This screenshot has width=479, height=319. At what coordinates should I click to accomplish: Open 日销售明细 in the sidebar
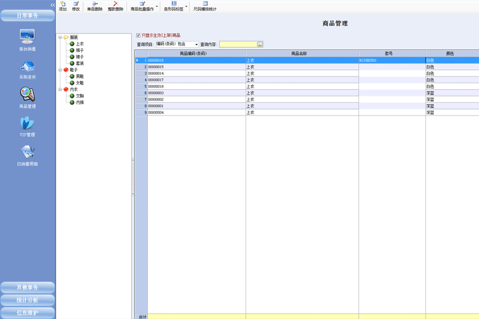28,154
